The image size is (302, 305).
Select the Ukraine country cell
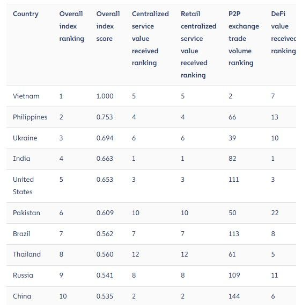(x=25, y=138)
